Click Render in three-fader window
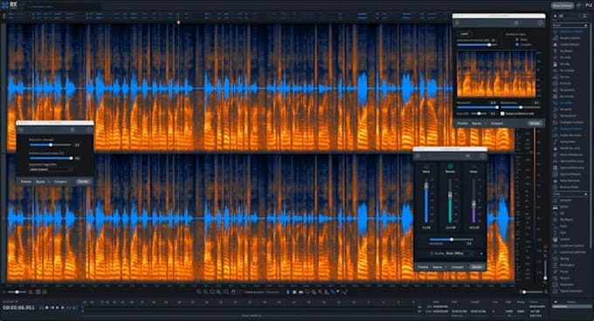Screen dimensions: 594x321 pyautogui.click(x=477, y=267)
